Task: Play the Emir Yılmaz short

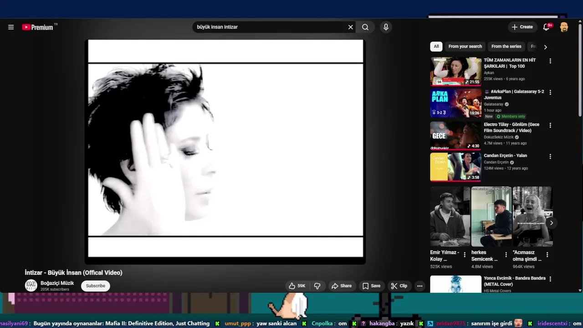Action: (x=450, y=216)
